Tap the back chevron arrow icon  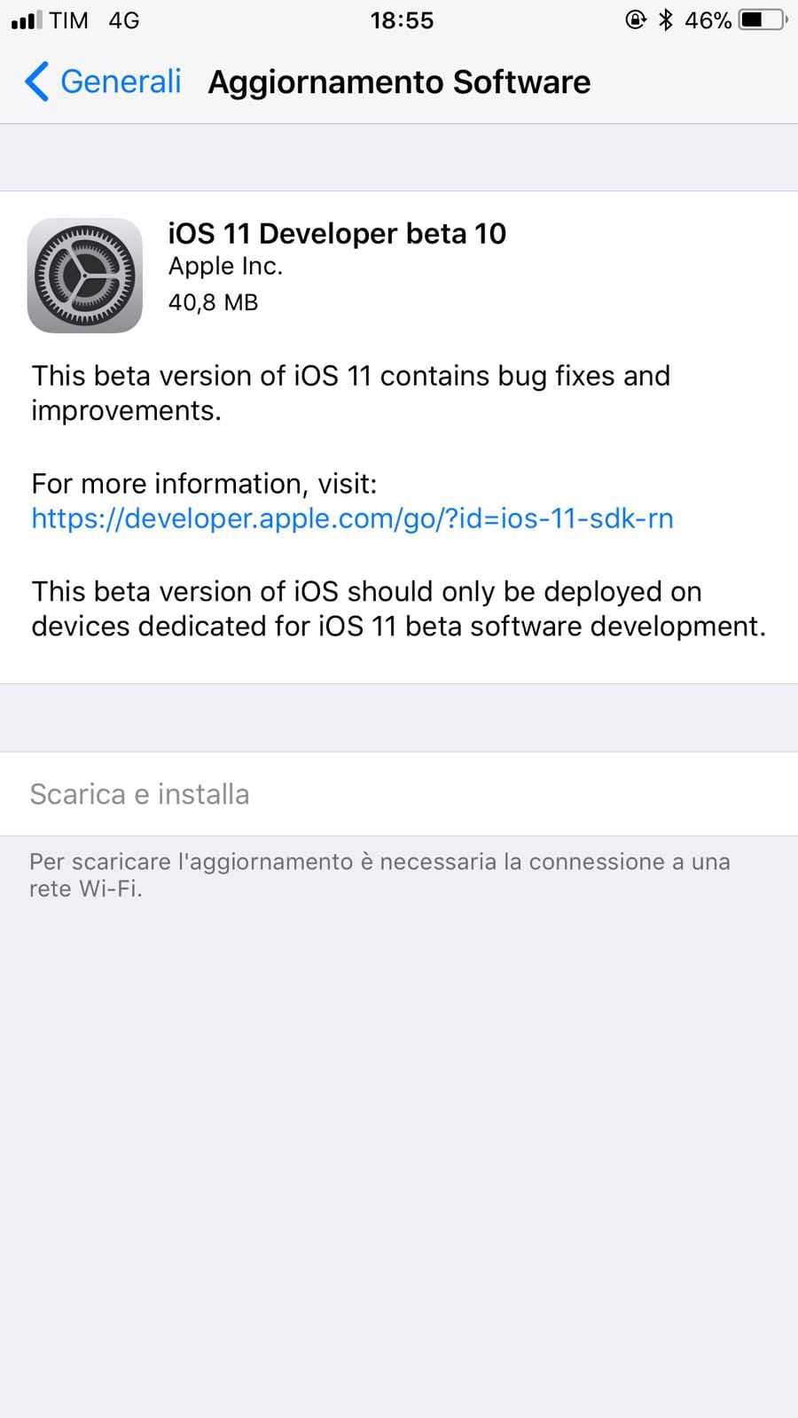(x=36, y=82)
